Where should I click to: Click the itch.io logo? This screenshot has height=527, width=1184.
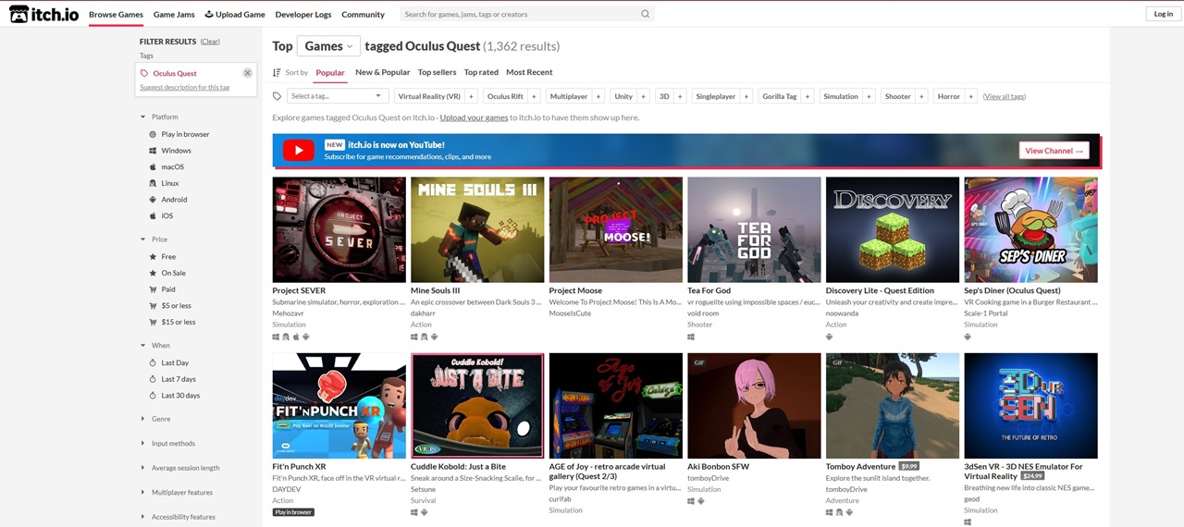click(43, 14)
